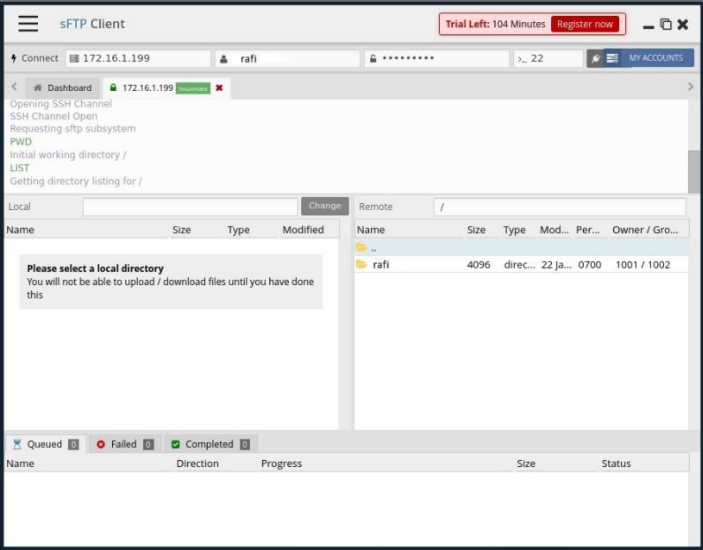The image size is (703, 550).
Task: Select the rafi remote folder
Action: tap(521, 265)
